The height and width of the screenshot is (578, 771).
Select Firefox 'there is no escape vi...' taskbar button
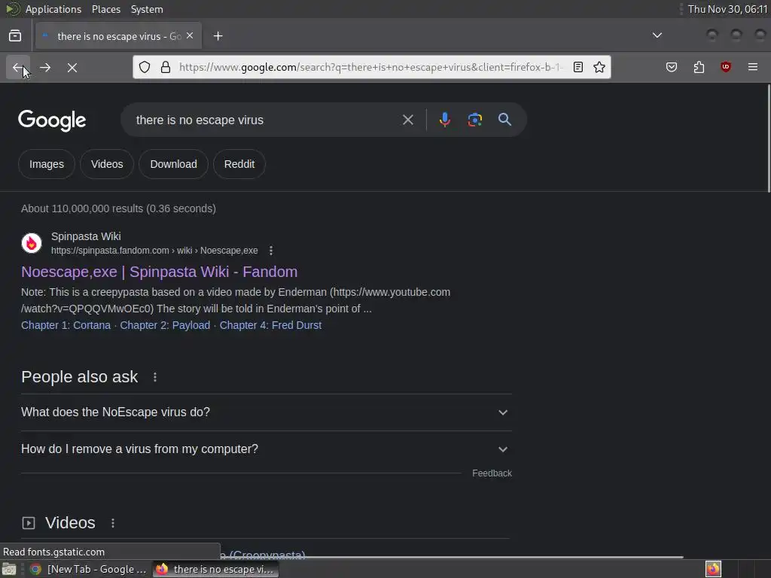pos(216,569)
